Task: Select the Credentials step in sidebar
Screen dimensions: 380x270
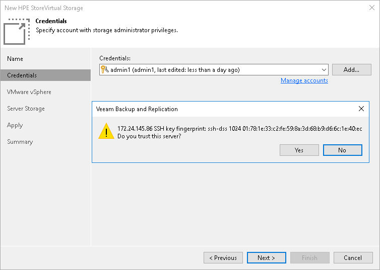Action: coord(22,75)
